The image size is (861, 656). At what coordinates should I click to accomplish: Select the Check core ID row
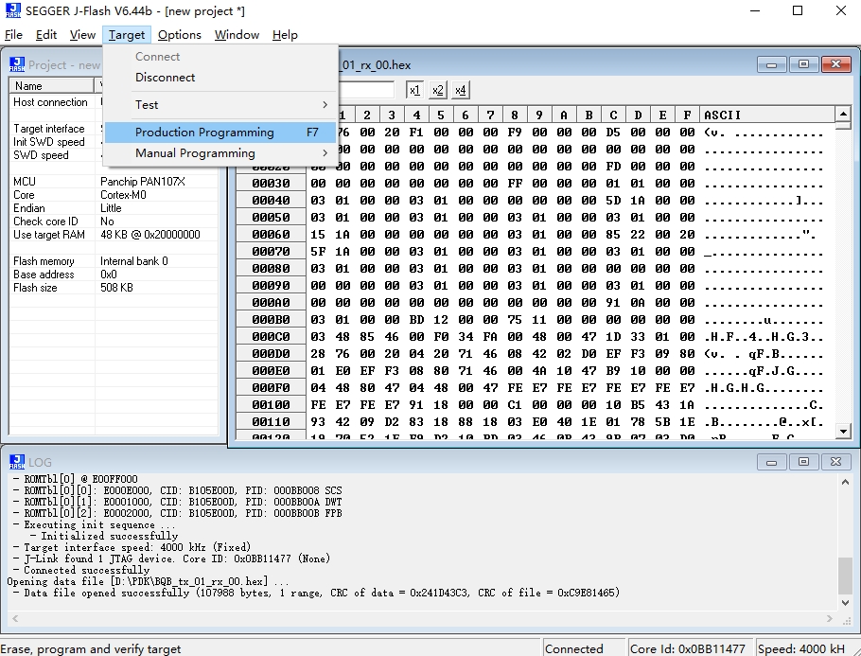click(114, 222)
